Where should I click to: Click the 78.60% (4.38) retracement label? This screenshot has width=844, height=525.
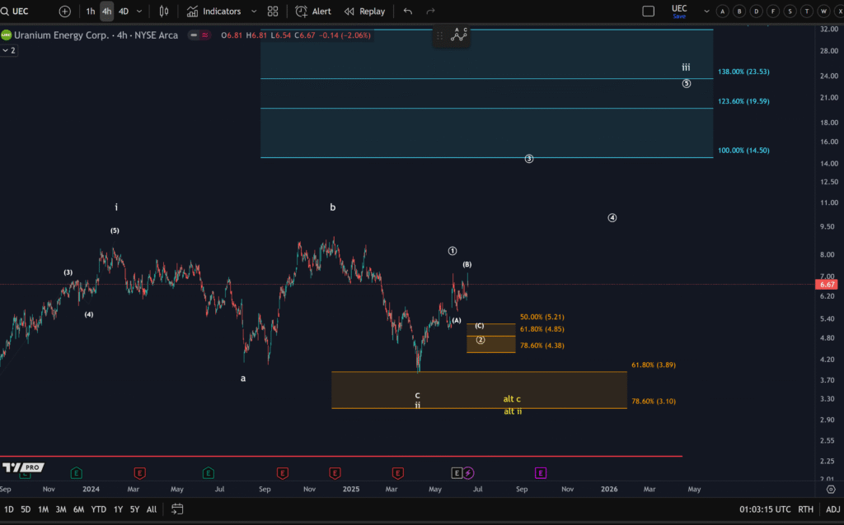(x=542, y=346)
